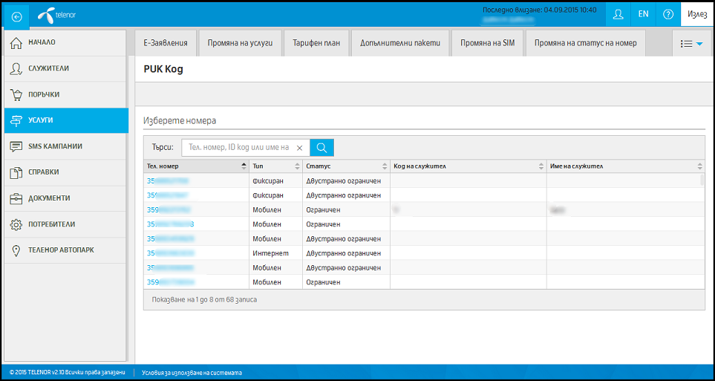This screenshot has height=381, width=715.
Task: Open the help question mark icon
Action: point(668,14)
